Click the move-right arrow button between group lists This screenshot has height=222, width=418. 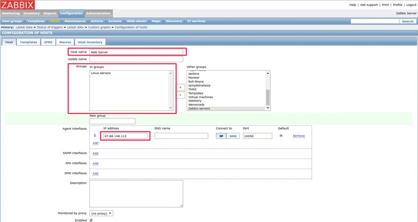click(x=181, y=95)
